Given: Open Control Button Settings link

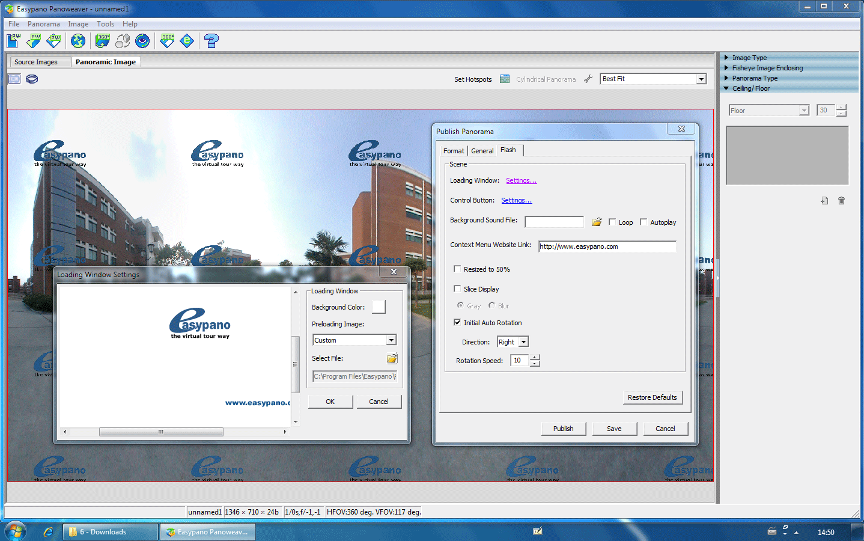Looking at the screenshot, I should pos(517,200).
